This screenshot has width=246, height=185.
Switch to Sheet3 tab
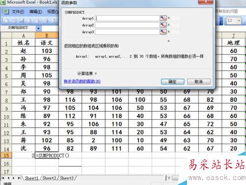click(x=66, y=178)
